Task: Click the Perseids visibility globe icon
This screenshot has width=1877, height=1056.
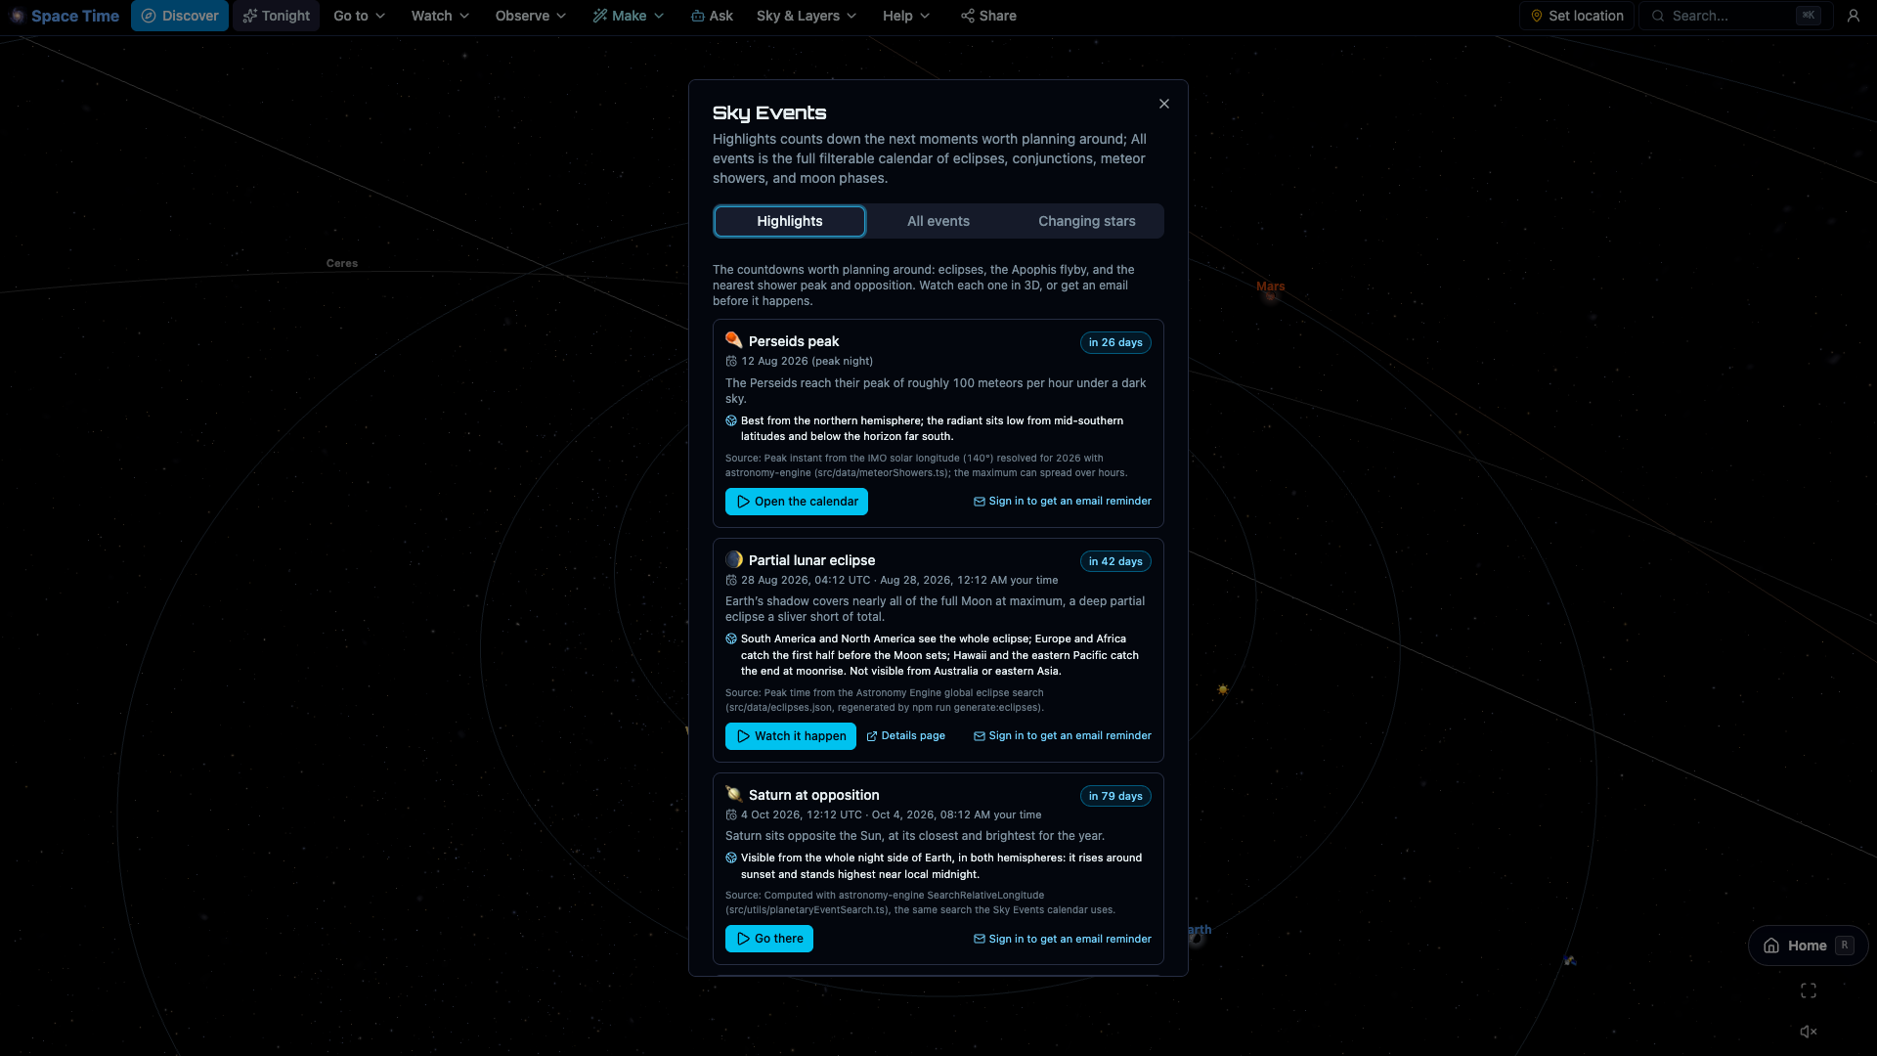Action: tap(731, 420)
